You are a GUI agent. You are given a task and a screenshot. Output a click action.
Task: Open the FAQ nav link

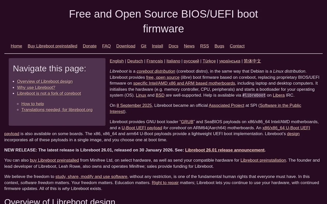tap(107, 46)
